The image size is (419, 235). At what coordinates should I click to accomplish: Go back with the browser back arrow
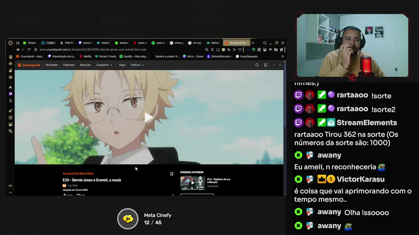18,50
